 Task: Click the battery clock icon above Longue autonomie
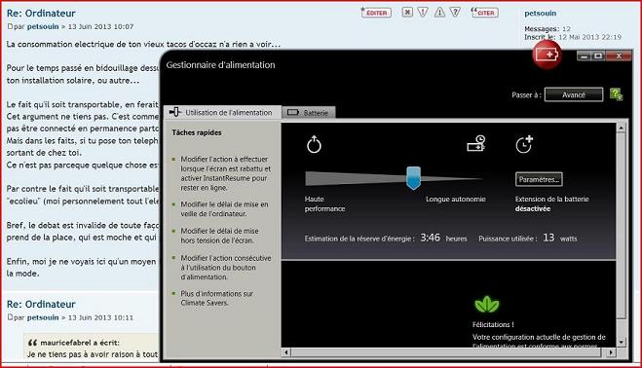click(476, 143)
